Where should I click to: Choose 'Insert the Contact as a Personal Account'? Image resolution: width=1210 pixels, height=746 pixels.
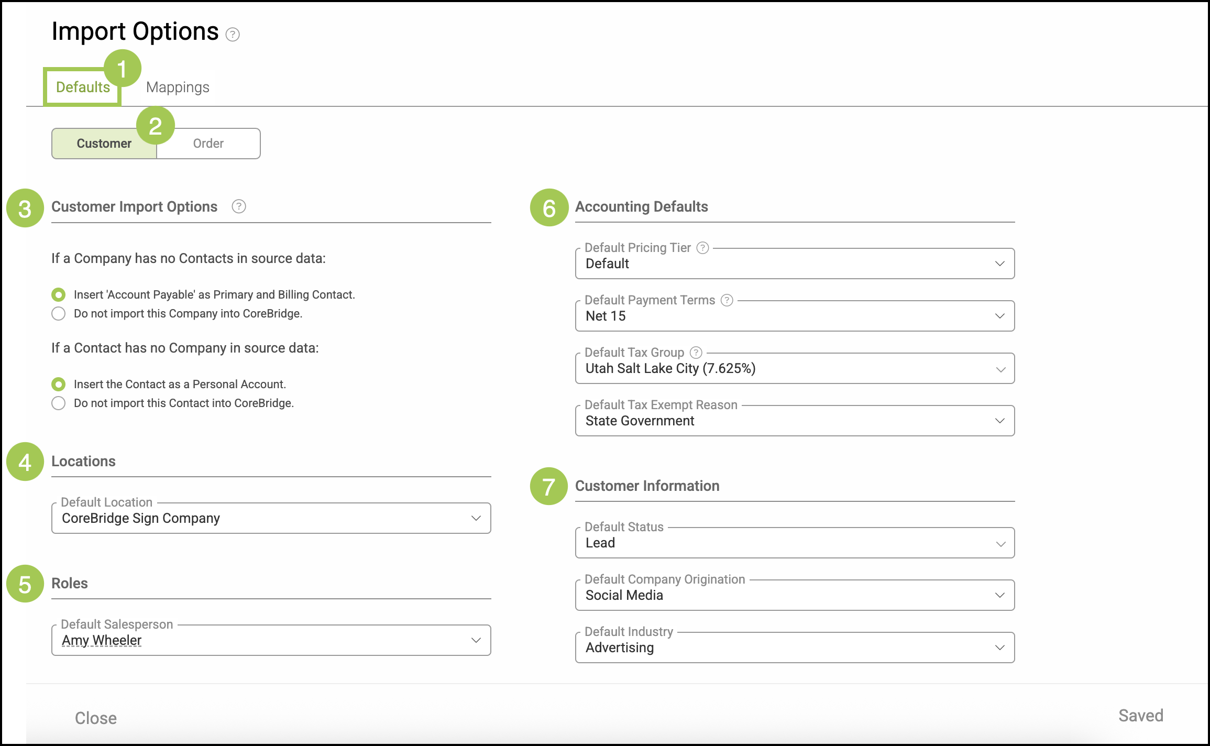click(x=59, y=385)
